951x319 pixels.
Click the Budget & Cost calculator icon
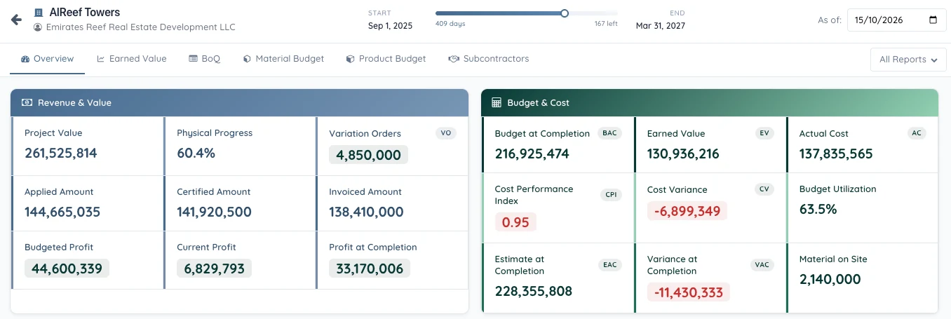(x=497, y=102)
